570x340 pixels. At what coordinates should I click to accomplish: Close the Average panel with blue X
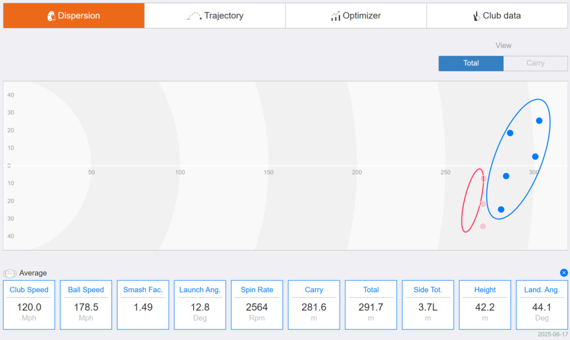tap(564, 273)
